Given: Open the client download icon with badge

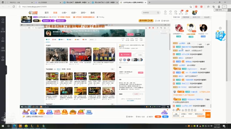Looking at the screenshot, I should 181,12.
